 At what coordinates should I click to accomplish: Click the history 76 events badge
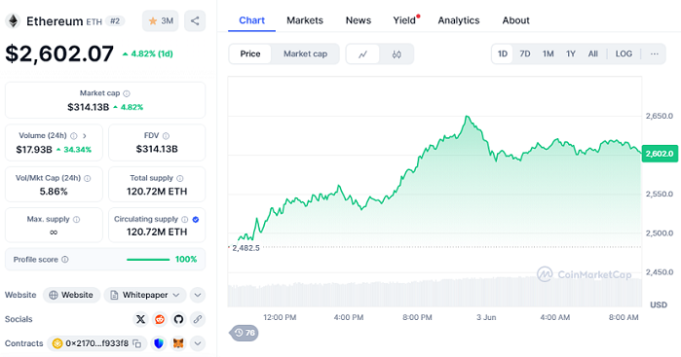pyautogui.click(x=245, y=333)
